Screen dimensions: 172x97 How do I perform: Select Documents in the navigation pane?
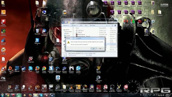pos(68,32)
